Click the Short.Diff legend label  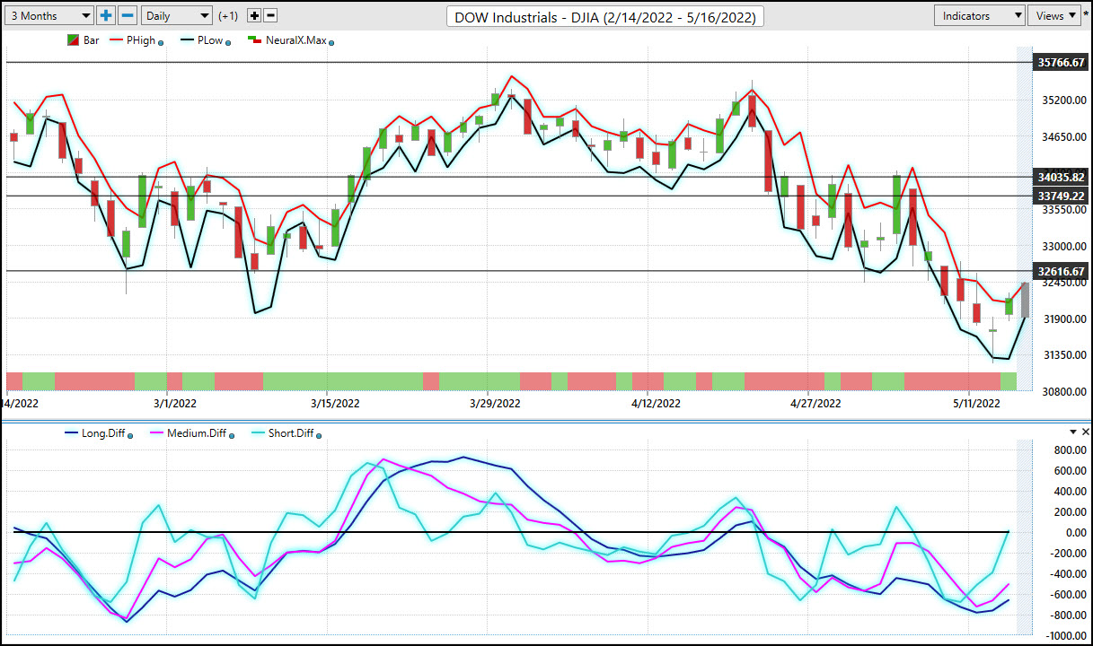point(290,433)
